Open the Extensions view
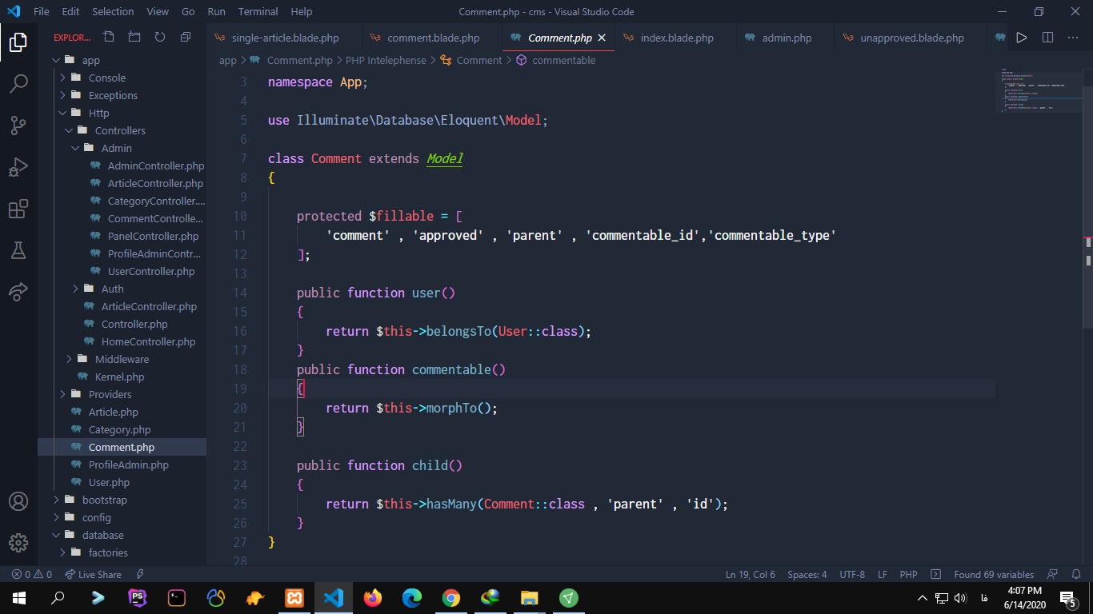1093x614 pixels. point(18,209)
